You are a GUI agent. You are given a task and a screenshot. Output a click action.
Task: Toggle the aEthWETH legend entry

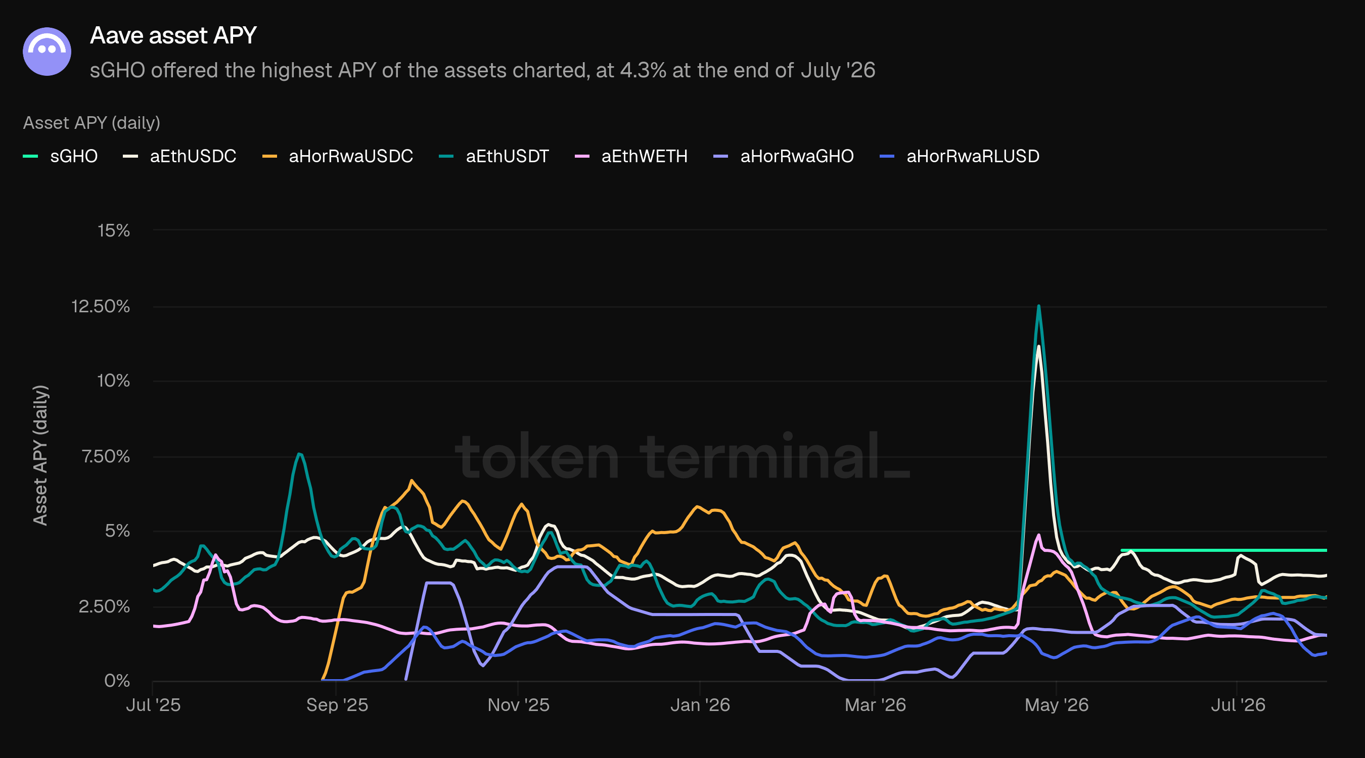tap(631, 156)
